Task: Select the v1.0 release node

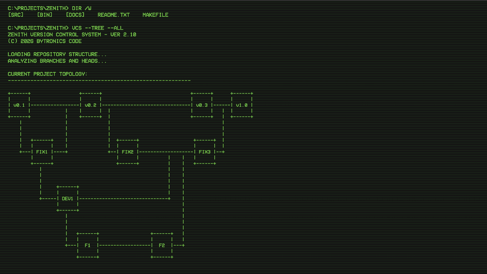Action: point(242,105)
